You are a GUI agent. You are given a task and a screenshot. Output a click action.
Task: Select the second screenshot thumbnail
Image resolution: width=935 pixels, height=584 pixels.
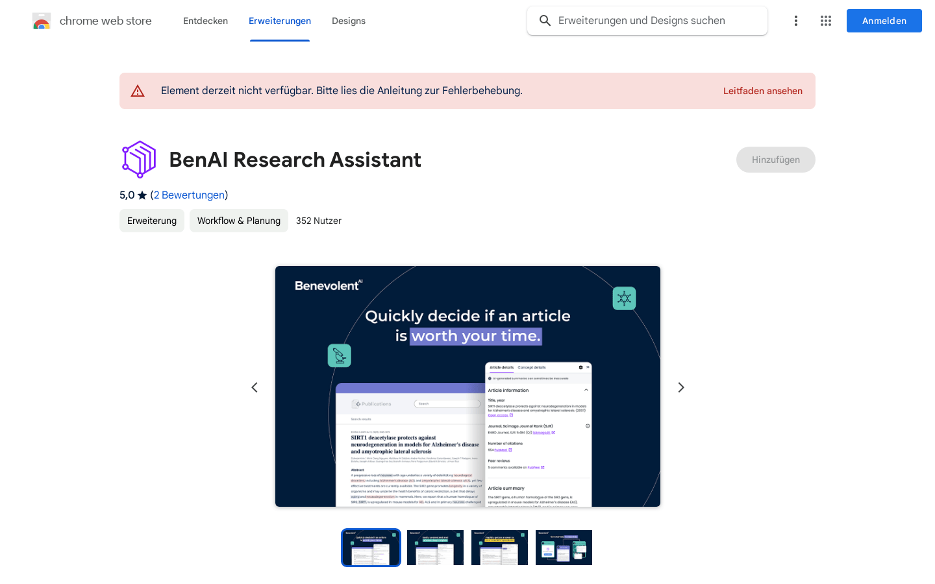[x=435, y=547]
